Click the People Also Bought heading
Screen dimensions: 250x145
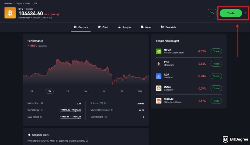[x=167, y=41]
